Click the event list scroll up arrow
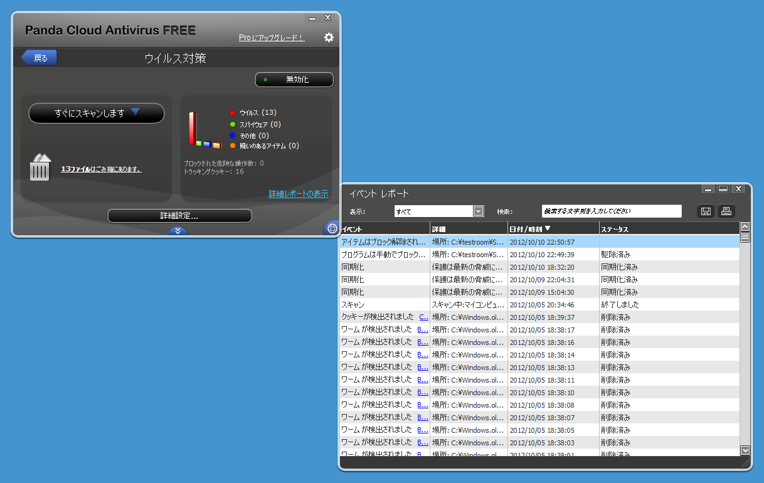764x483 pixels. point(745,227)
